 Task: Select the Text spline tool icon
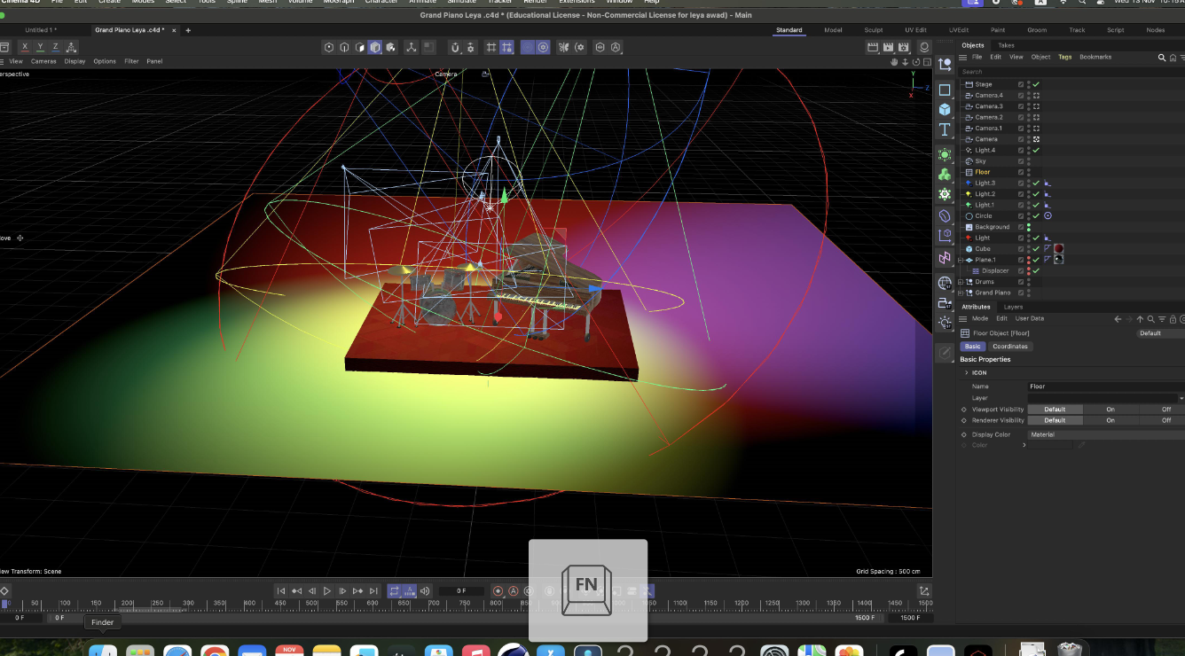(x=945, y=129)
